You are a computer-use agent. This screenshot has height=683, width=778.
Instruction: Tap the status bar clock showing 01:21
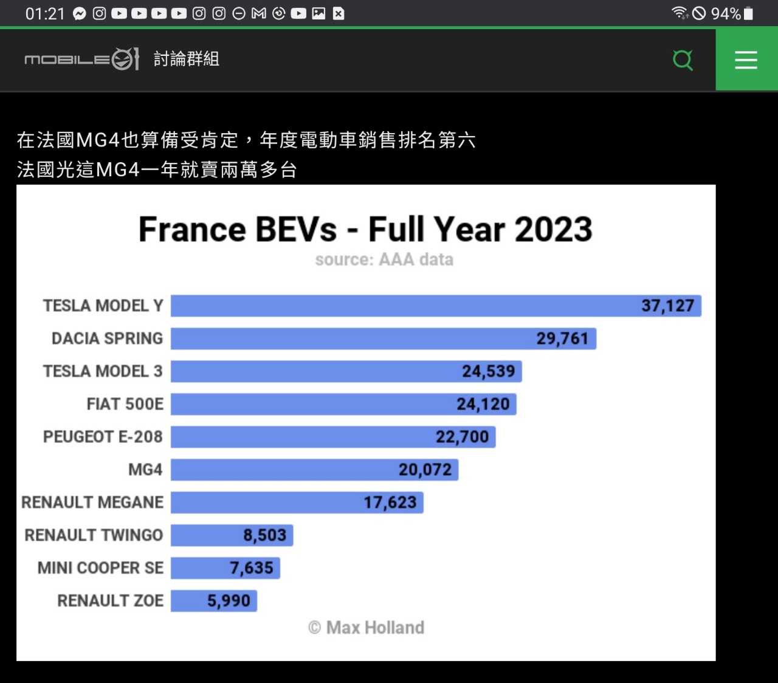click(x=45, y=13)
